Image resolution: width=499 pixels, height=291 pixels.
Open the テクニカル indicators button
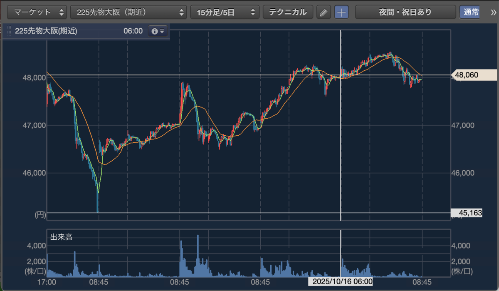click(288, 12)
